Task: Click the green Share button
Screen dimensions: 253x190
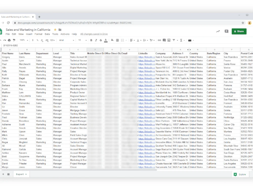Action: point(239,31)
